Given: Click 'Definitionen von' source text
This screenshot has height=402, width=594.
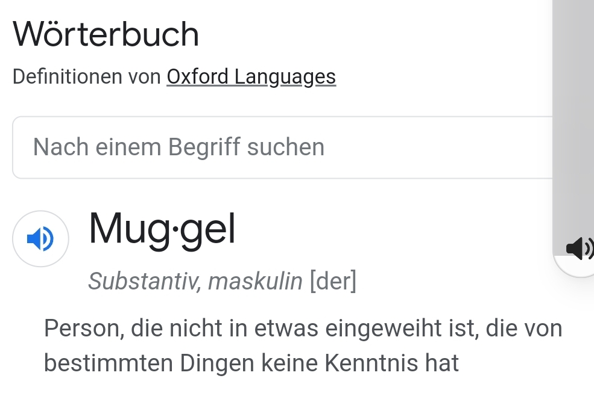Looking at the screenshot, I should (86, 76).
